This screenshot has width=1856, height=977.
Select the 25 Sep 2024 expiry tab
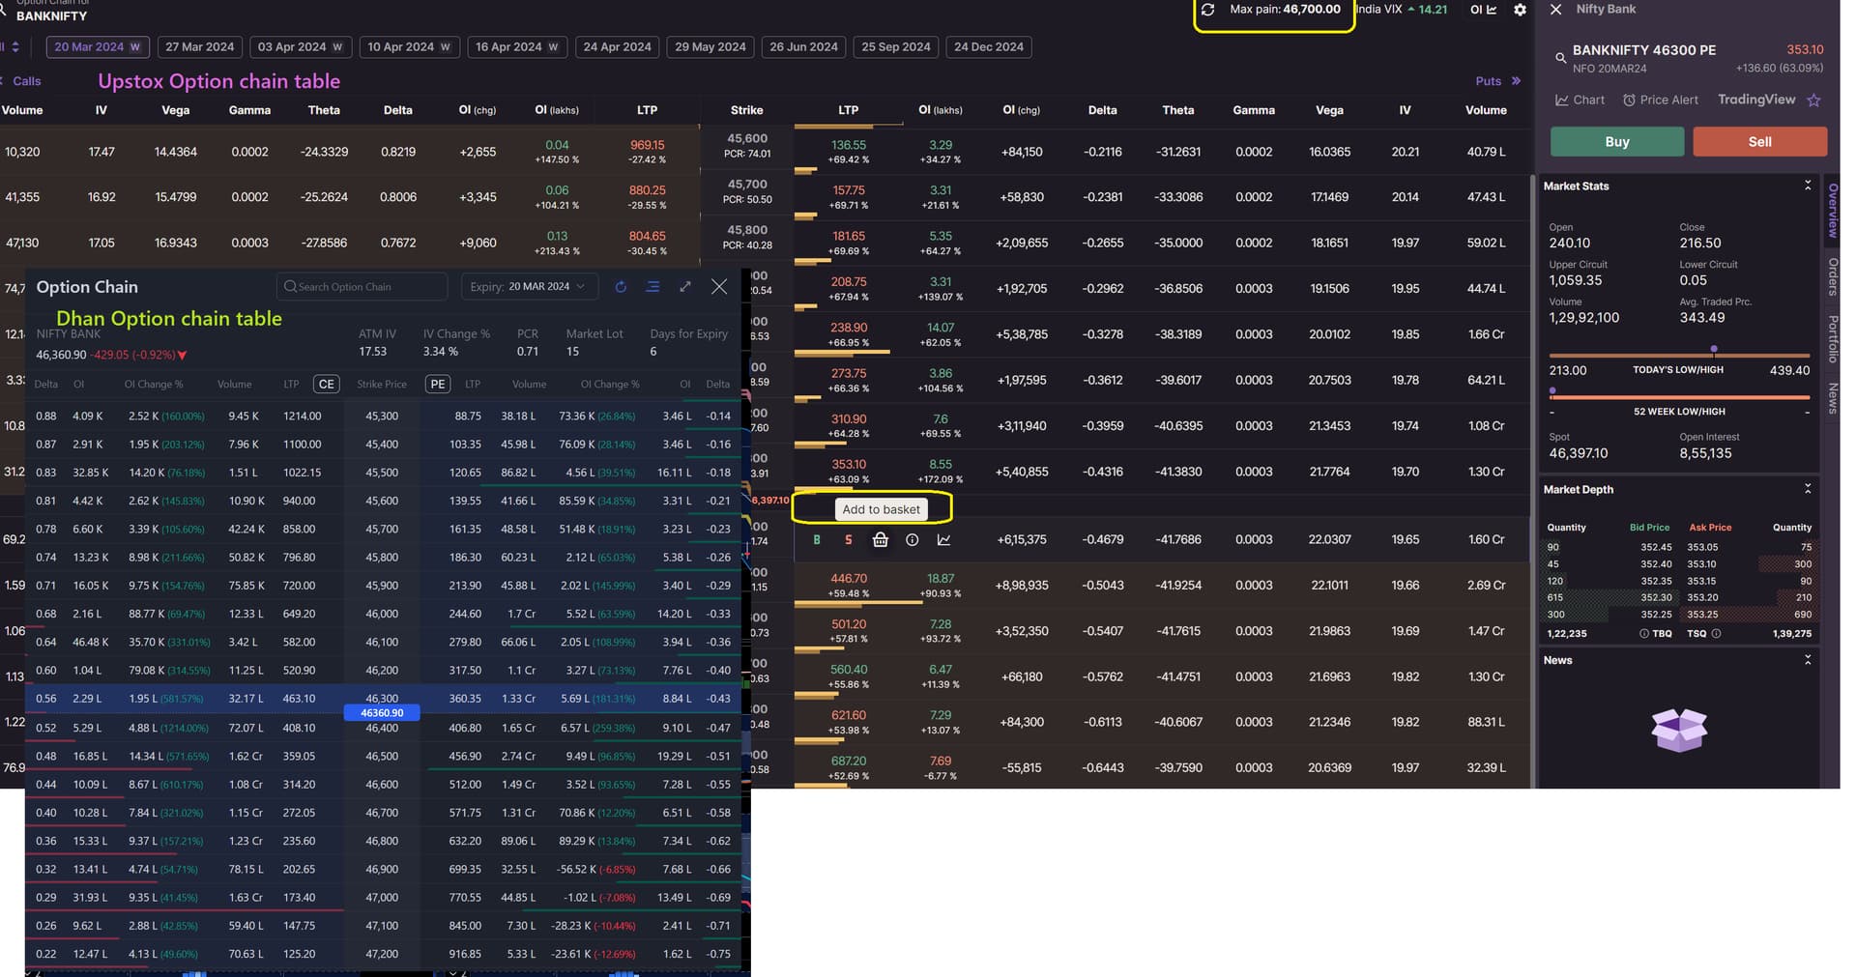point(896,46)
